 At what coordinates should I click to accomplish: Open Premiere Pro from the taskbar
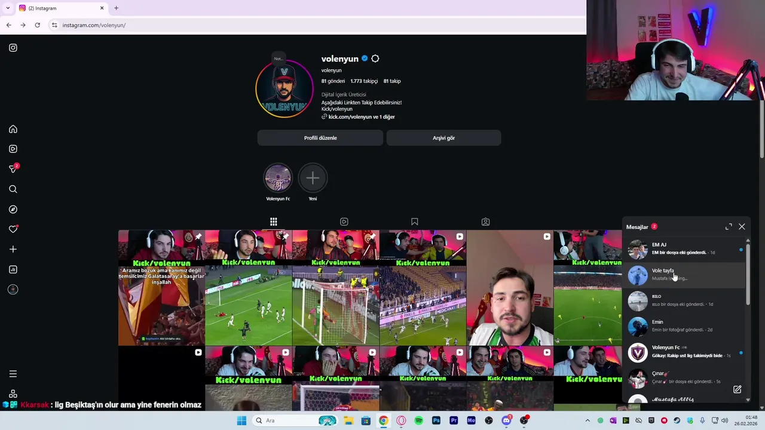pos(454,420)
